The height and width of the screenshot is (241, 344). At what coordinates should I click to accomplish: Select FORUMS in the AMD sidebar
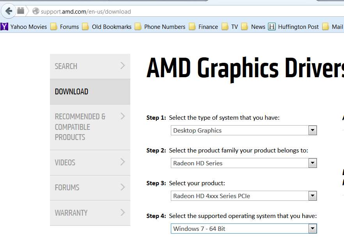[90, 188]
